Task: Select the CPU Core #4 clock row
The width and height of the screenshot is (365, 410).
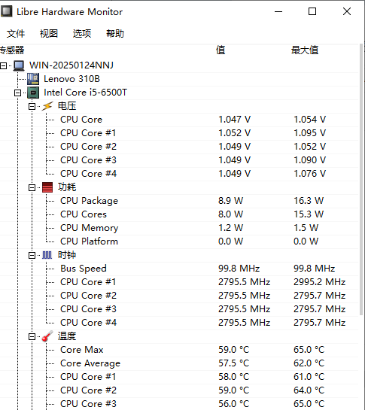Action: pos(179,323)
